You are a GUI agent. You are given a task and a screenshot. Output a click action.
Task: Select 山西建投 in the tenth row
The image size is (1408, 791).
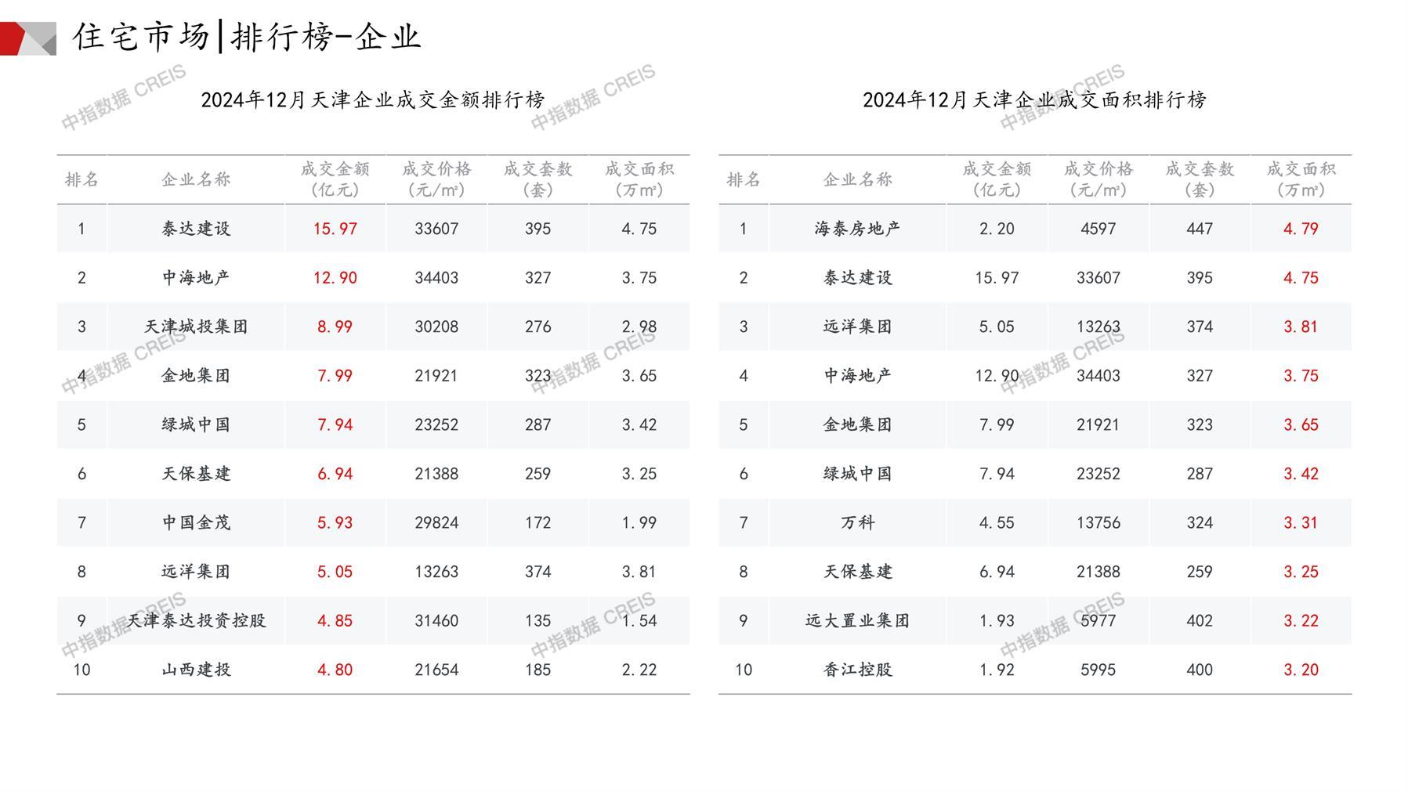coord(196,670)
